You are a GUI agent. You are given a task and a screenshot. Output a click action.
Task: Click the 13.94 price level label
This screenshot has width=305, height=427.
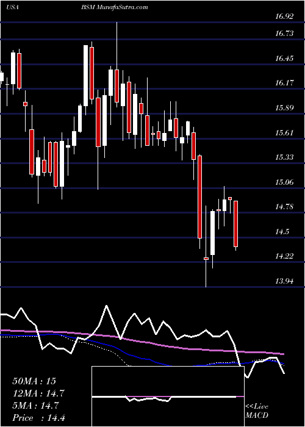click(x=284, y=281)
